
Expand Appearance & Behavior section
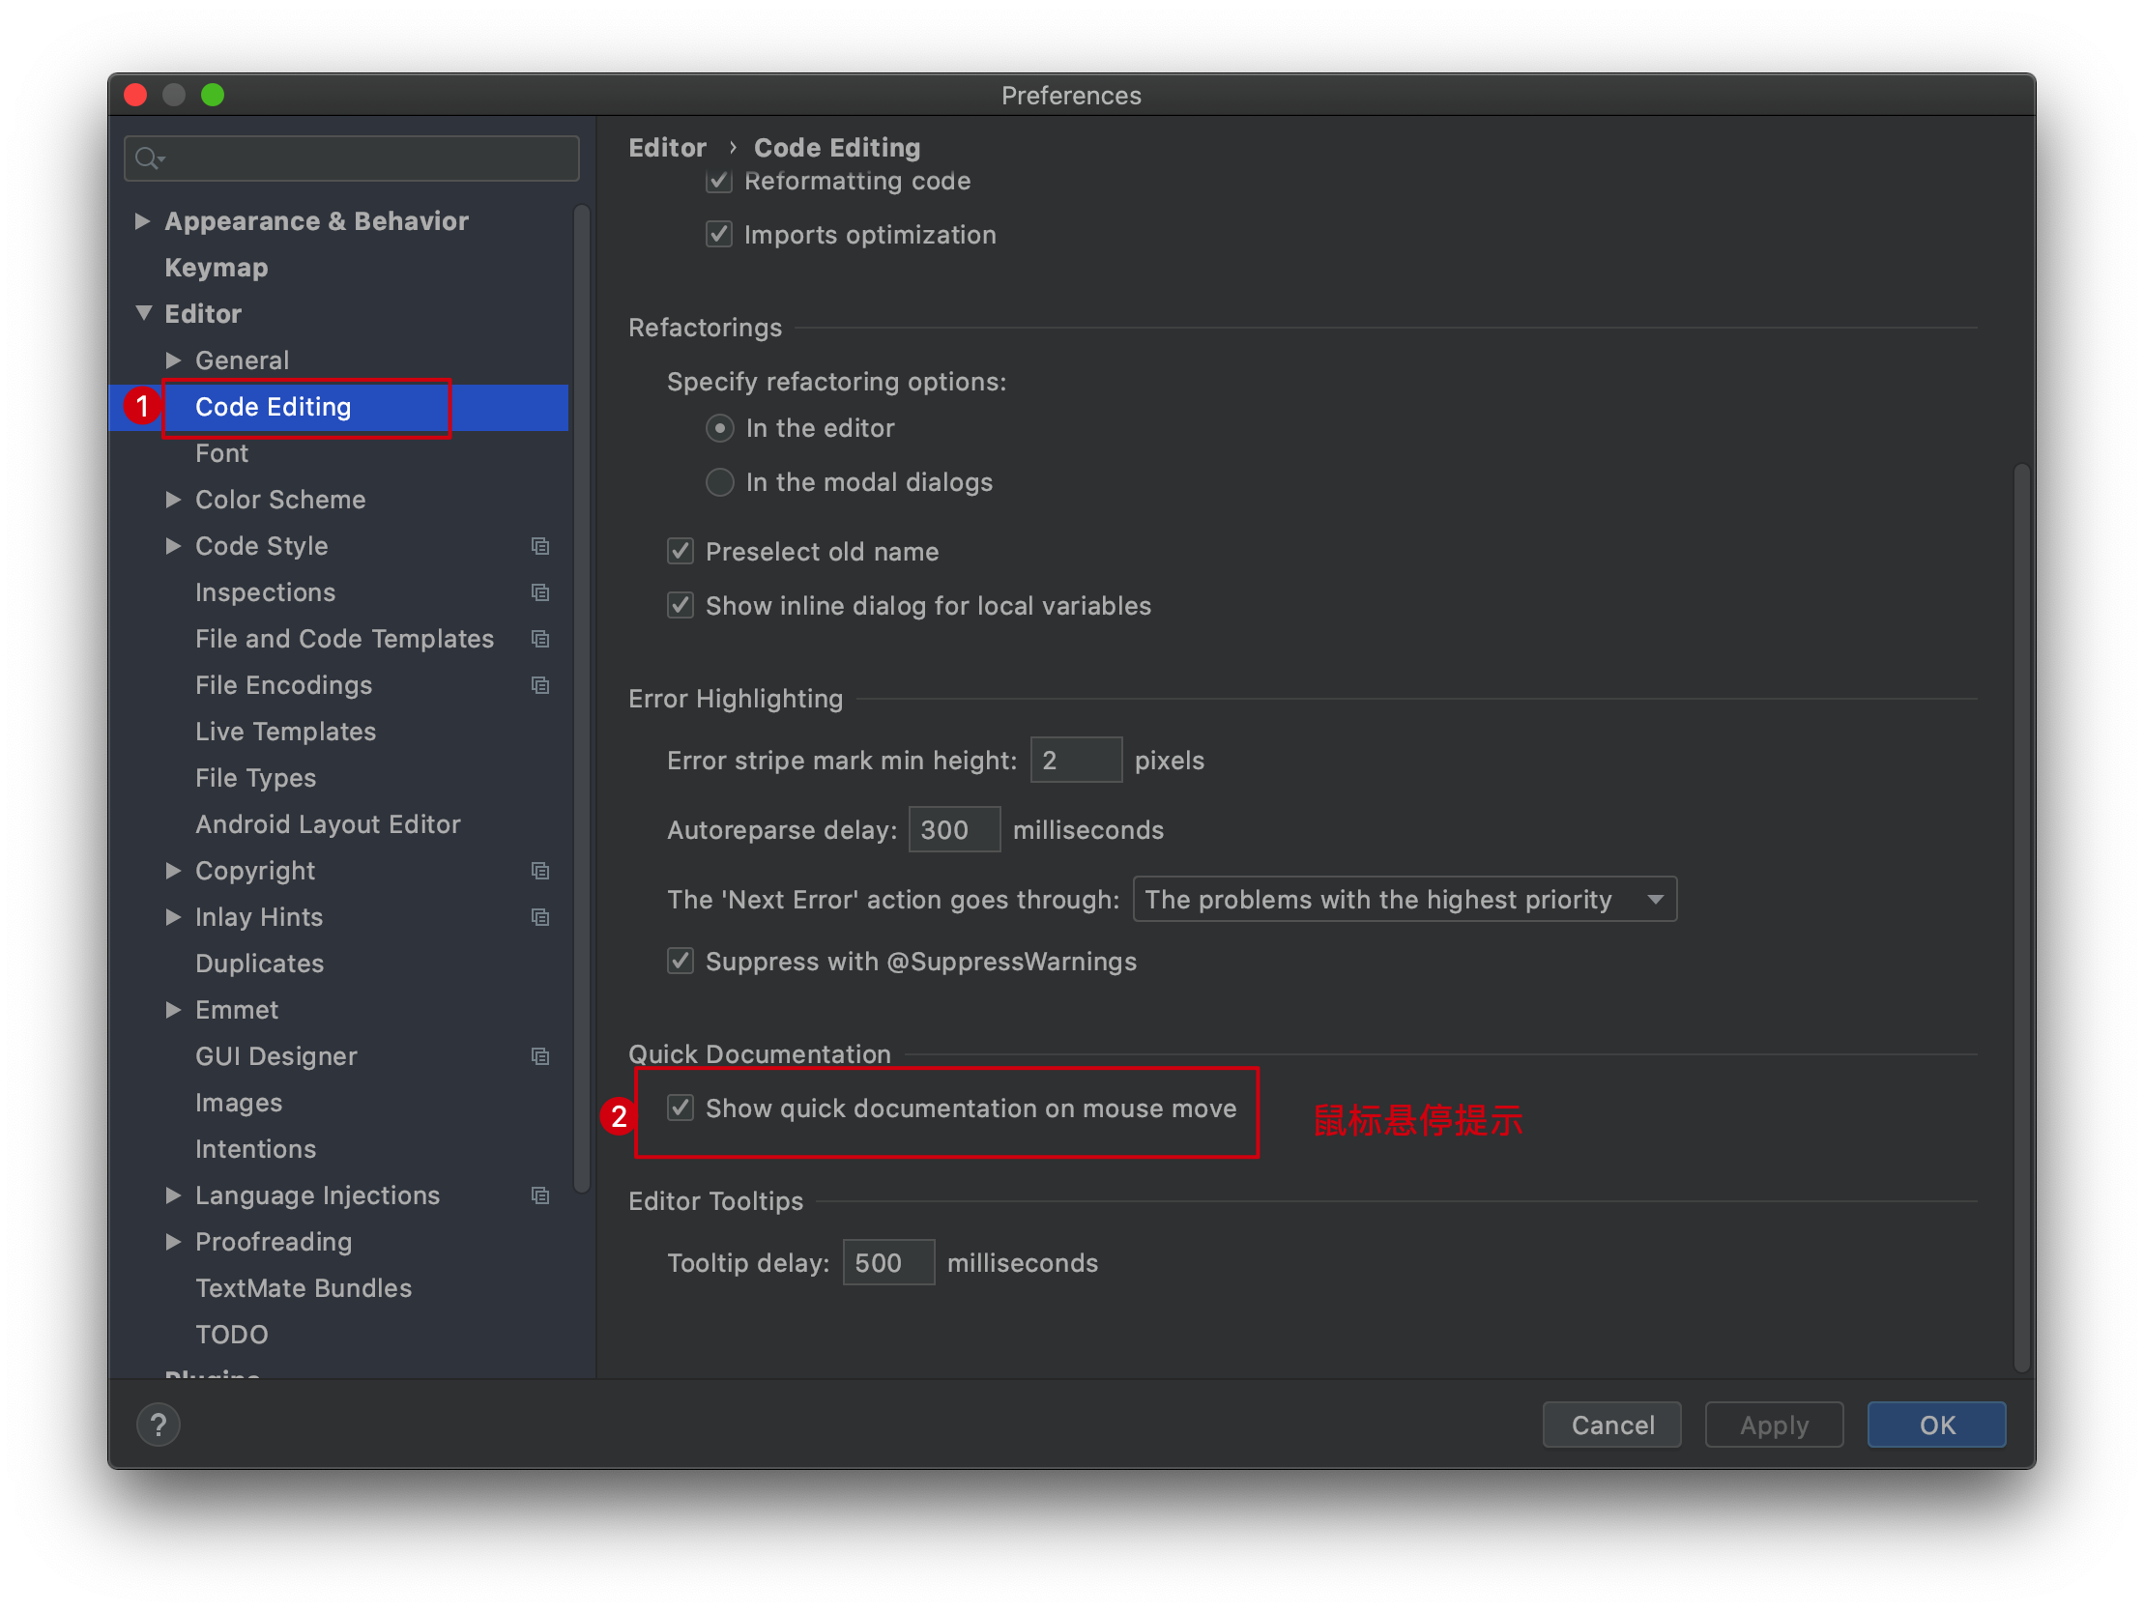(x=142, y=222)
